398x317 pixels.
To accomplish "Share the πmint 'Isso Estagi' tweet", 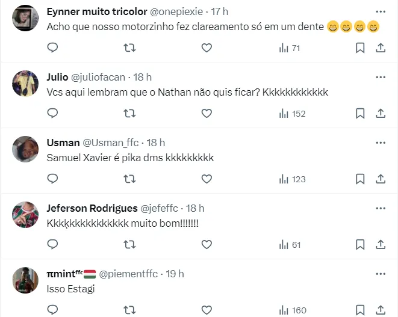I will [381, 310].
